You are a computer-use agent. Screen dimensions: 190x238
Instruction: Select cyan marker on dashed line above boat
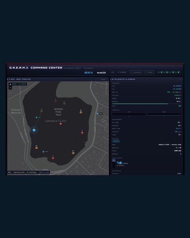coord(36,117)
